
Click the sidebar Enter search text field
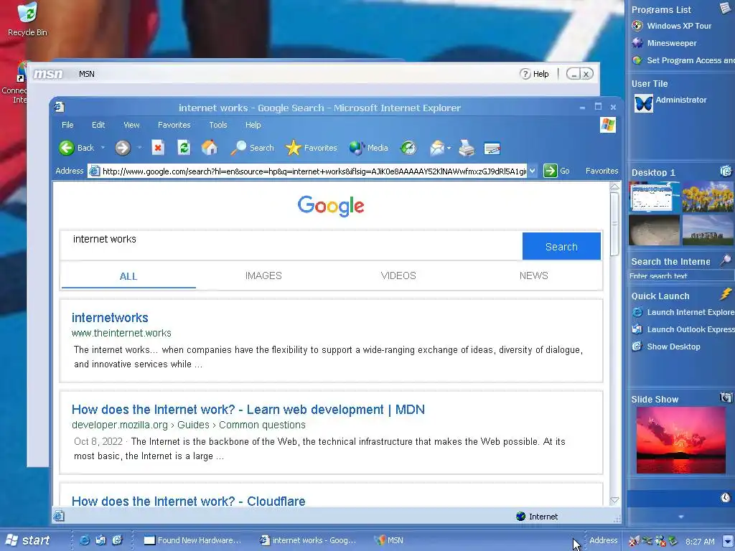680,276
